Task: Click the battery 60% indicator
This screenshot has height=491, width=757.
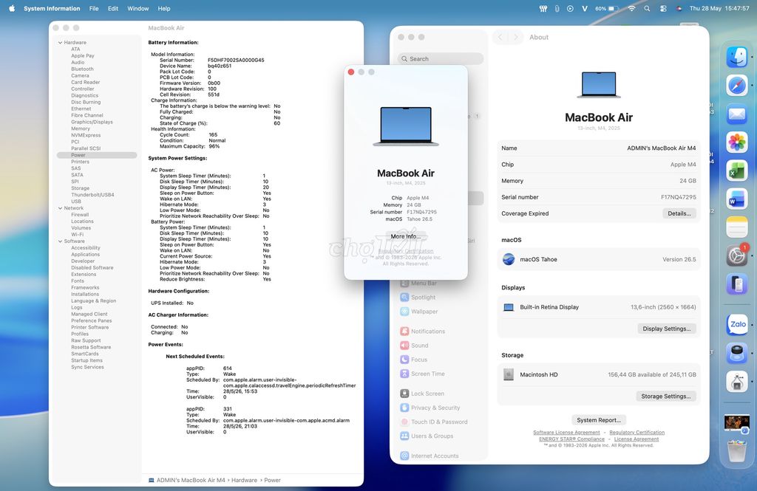Action: click(x=607, y=8)
